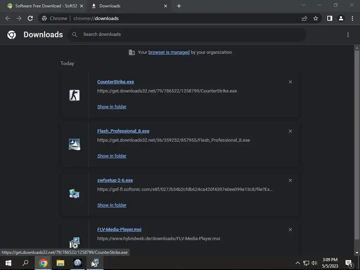This screenshot has width=360, height=270.
Task: Open Flash_Professional_8.exe file link
Action: coord(123,131)
